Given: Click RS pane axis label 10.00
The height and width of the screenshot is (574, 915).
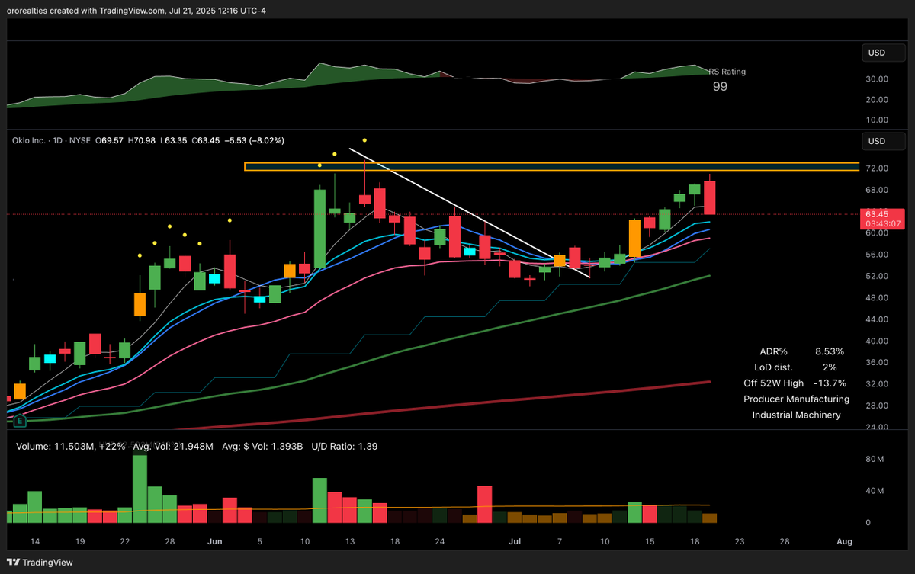Looking at the screenshot, I should pos(877,120).
